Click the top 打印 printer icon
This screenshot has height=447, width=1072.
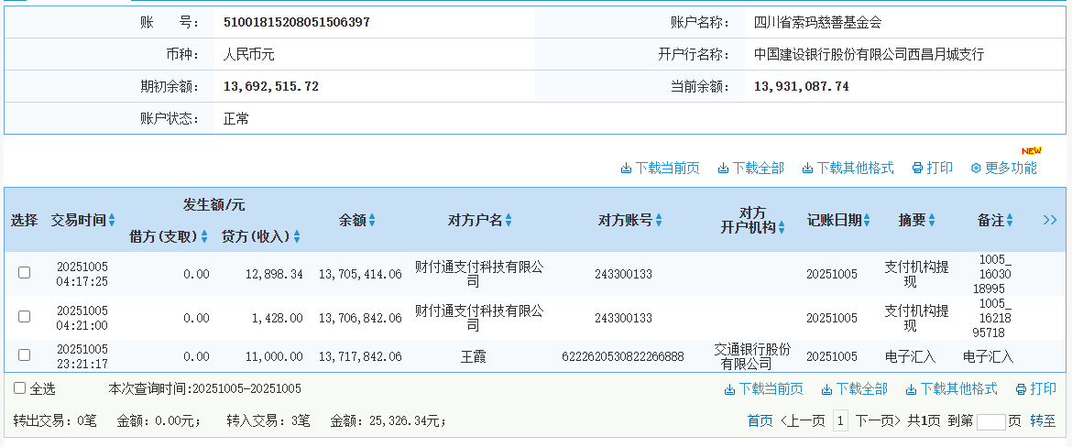point(917,169)
